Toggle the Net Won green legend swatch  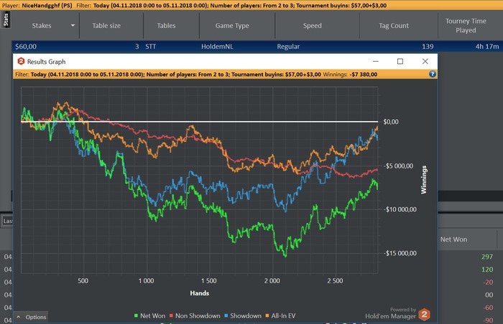click(x=136, y=315)
